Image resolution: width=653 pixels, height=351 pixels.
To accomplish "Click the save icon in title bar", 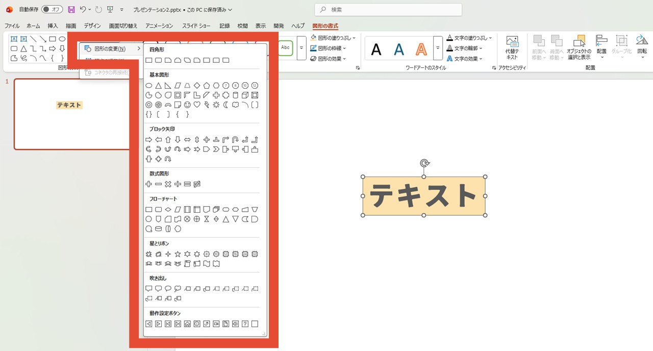I will click(x=71, y=10).
